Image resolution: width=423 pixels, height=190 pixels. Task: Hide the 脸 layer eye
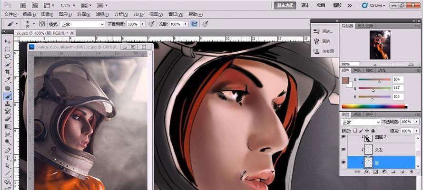(344, 162)
